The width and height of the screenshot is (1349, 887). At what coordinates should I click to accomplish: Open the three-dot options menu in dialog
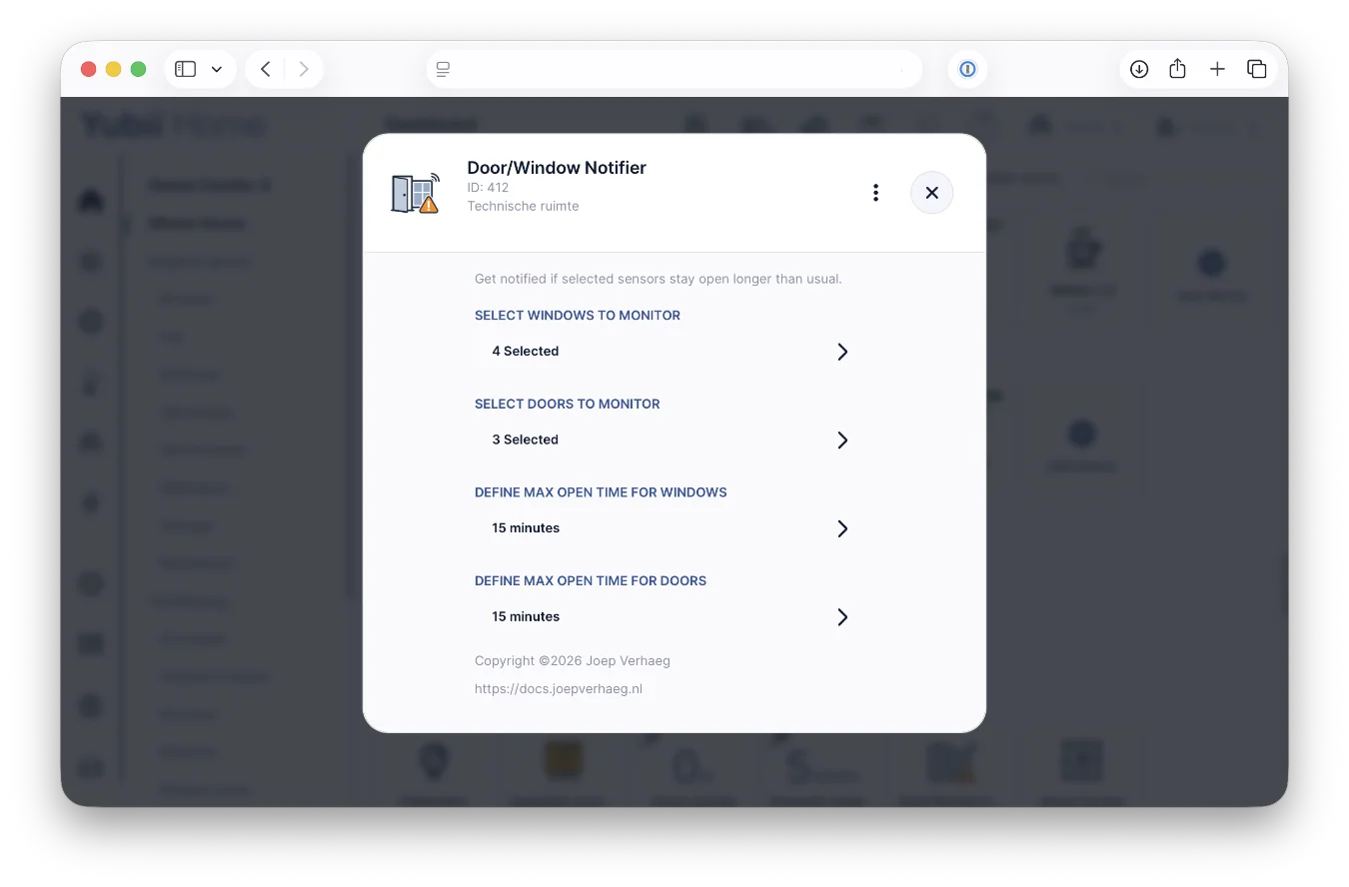click(875, 193)
